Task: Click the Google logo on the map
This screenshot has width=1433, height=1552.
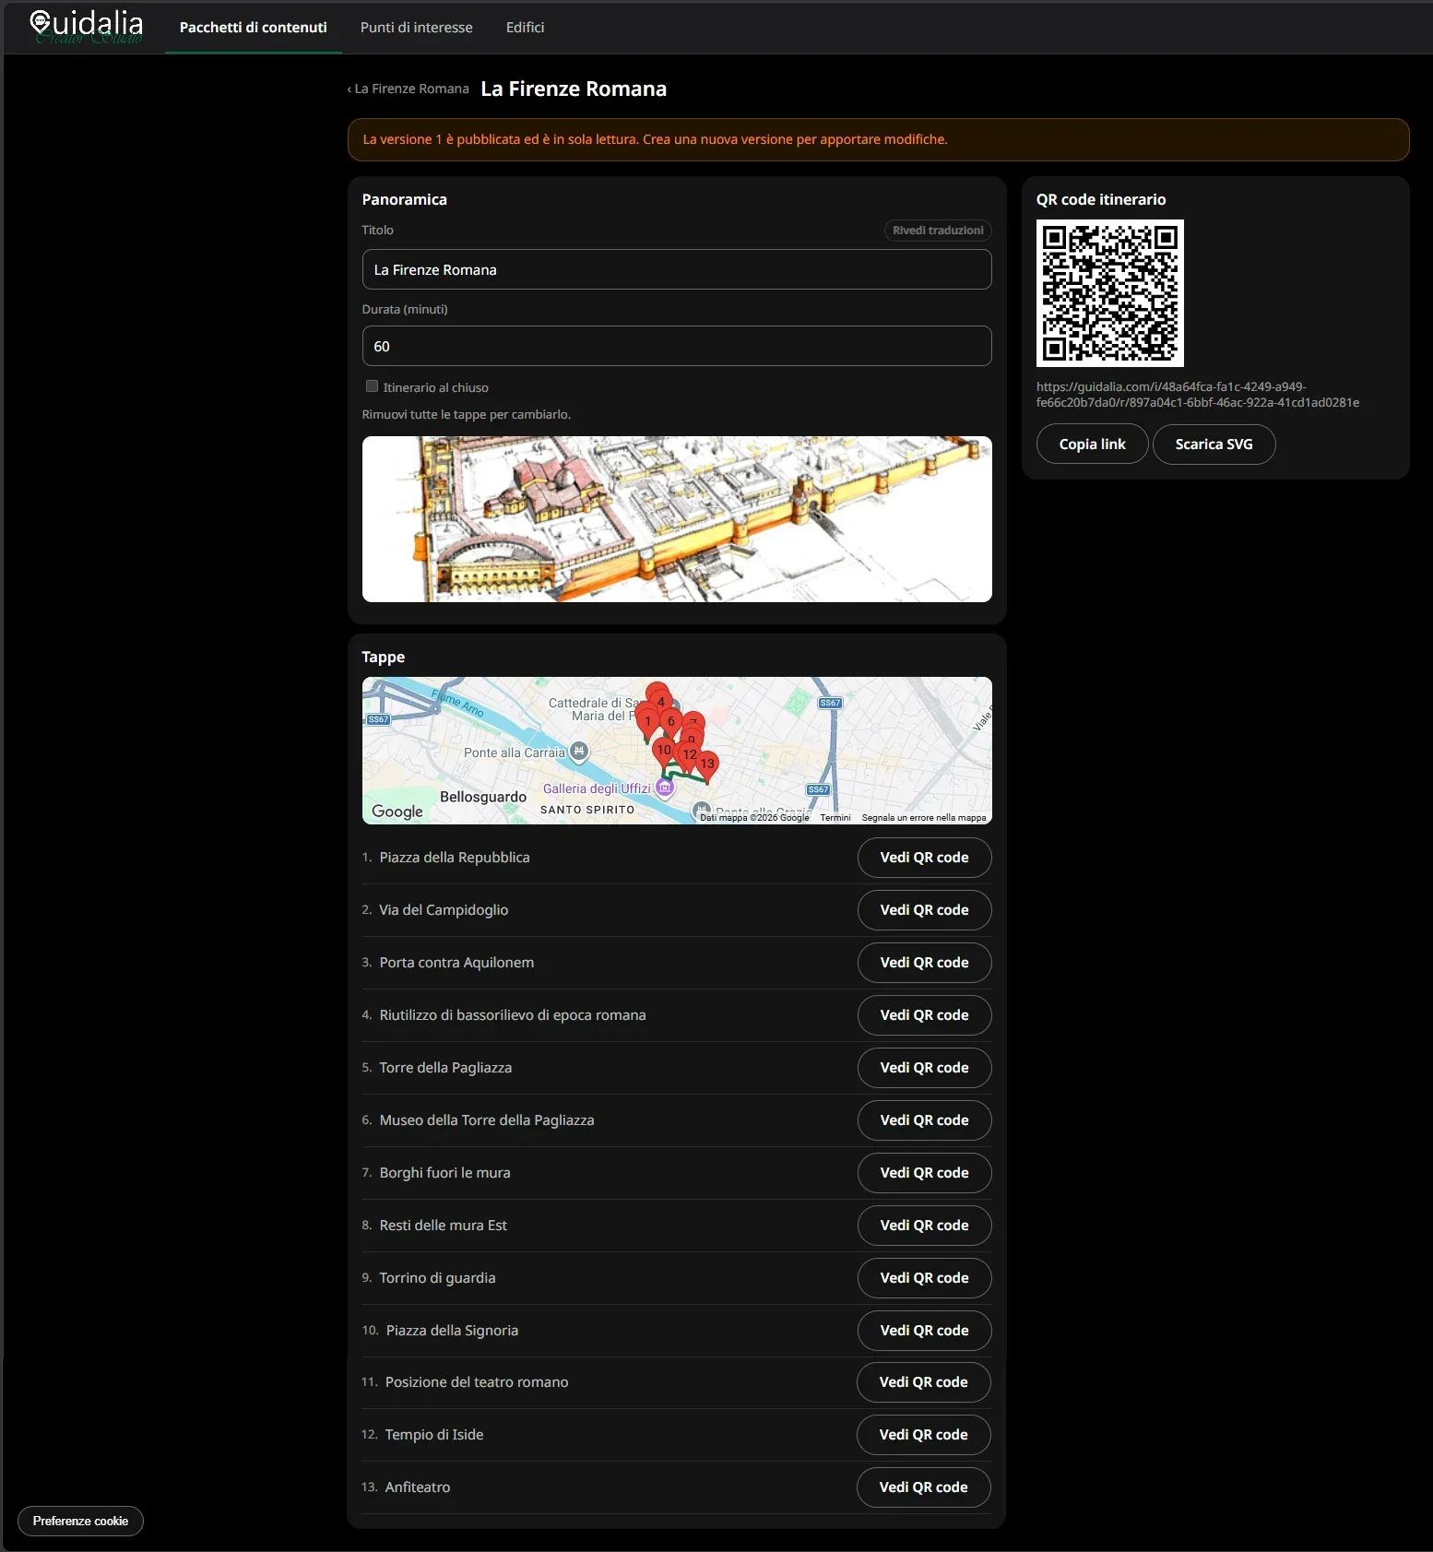Action: 397,812
